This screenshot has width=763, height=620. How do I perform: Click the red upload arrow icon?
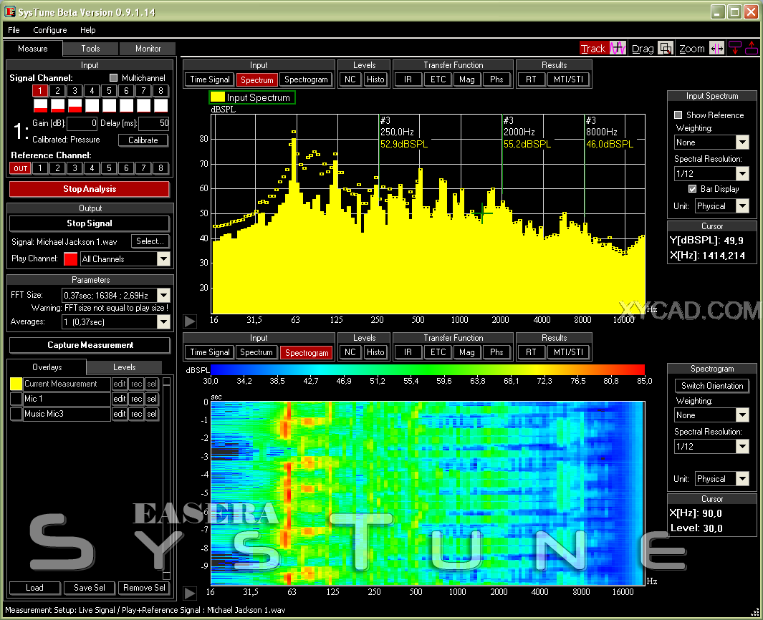coord(752,48)
